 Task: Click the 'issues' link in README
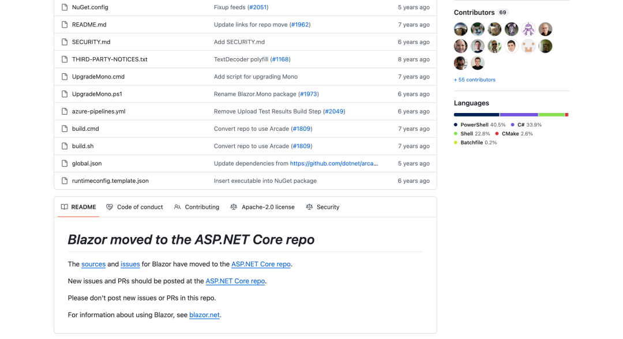(130, 264)
